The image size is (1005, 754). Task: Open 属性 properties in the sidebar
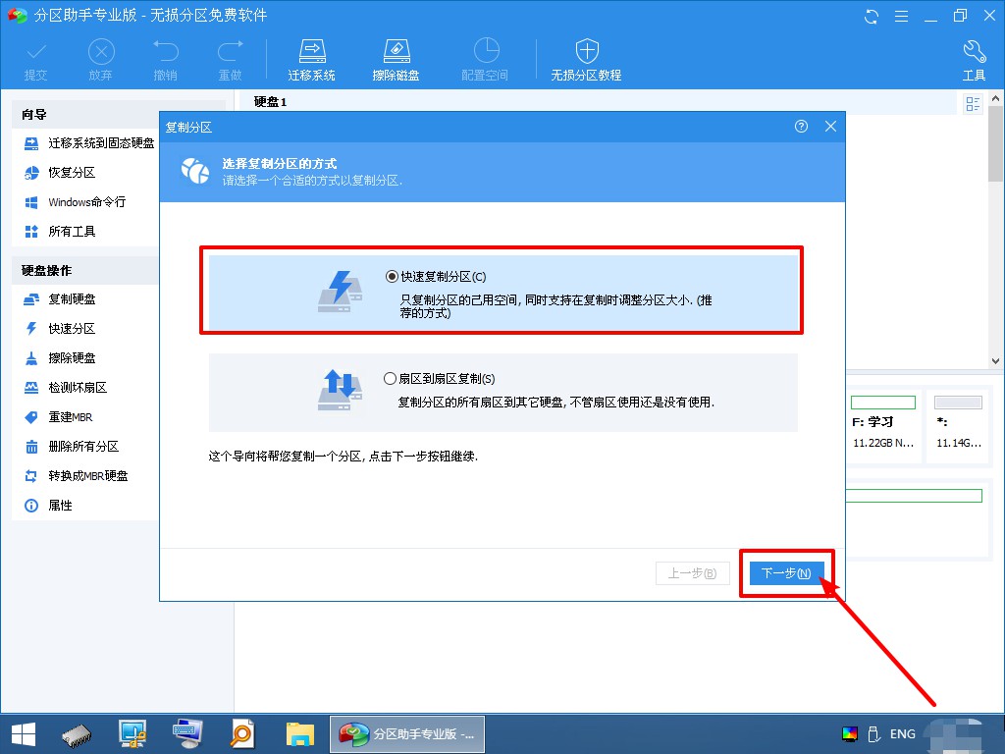(x=48, y=506)
